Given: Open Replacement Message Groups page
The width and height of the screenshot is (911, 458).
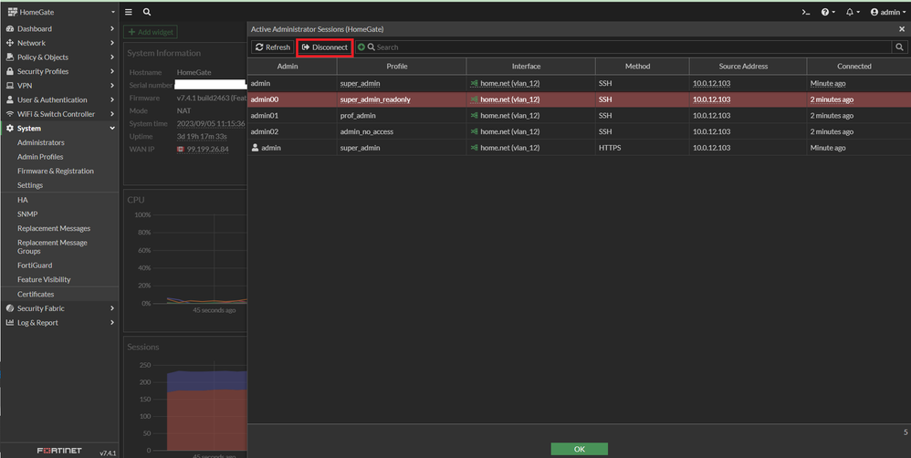Looking at the screenshot, I should click(x=52, y=246).
